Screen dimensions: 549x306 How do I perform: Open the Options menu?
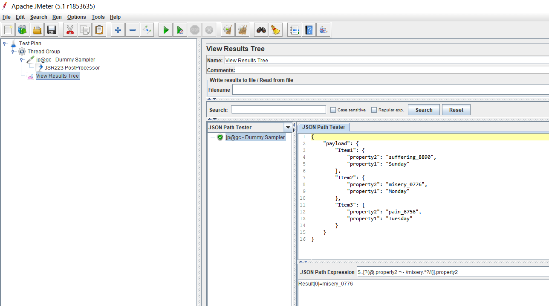click(x=76, y=17)
